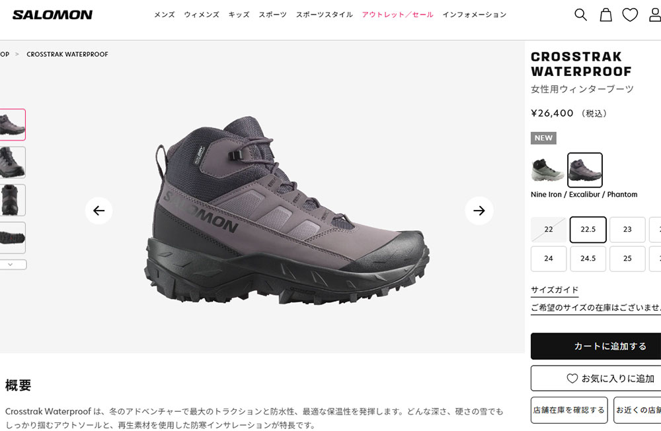
Task: Show previous product image with left arrow
Action: [98, 211]
